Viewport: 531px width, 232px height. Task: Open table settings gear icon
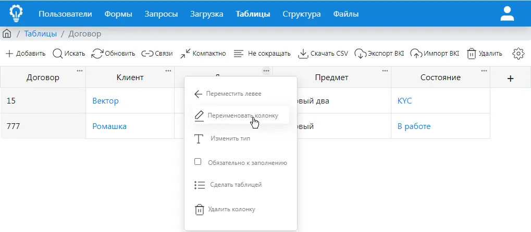coord(518,54)
